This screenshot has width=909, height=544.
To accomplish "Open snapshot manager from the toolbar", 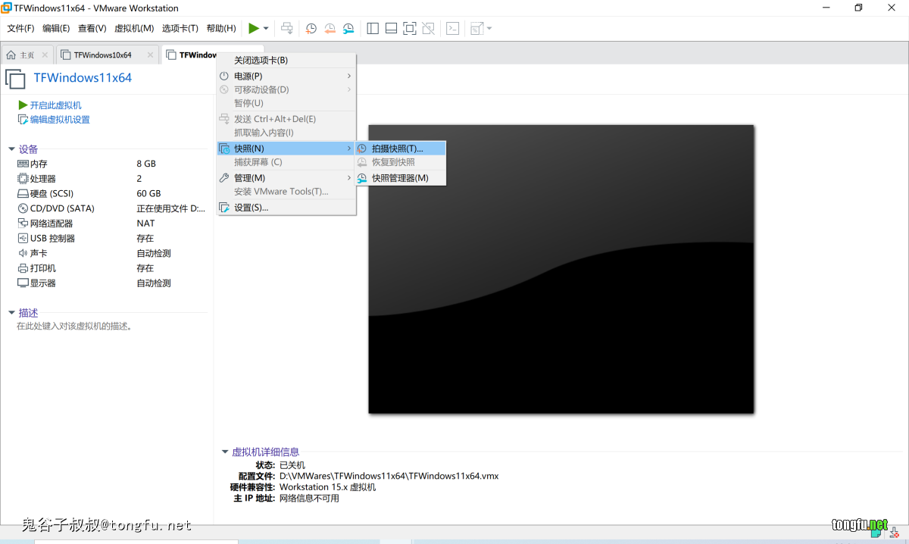I will pyautogui.click(x=348, y=29).
